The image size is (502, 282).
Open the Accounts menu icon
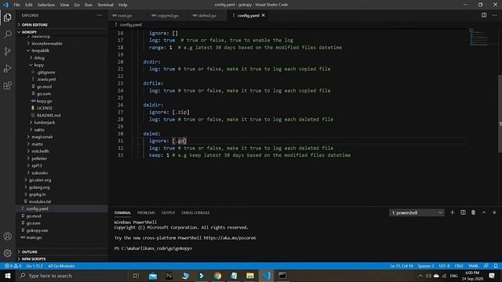pos(7,237)
